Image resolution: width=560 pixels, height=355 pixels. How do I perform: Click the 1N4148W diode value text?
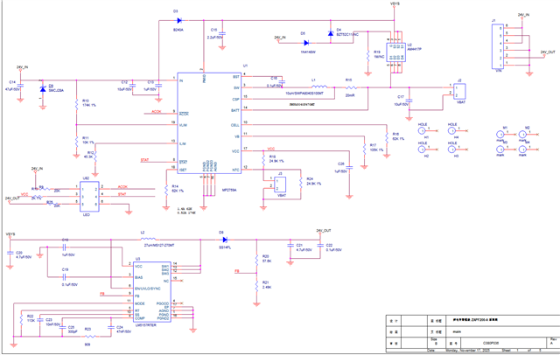[x=308, y=52]
